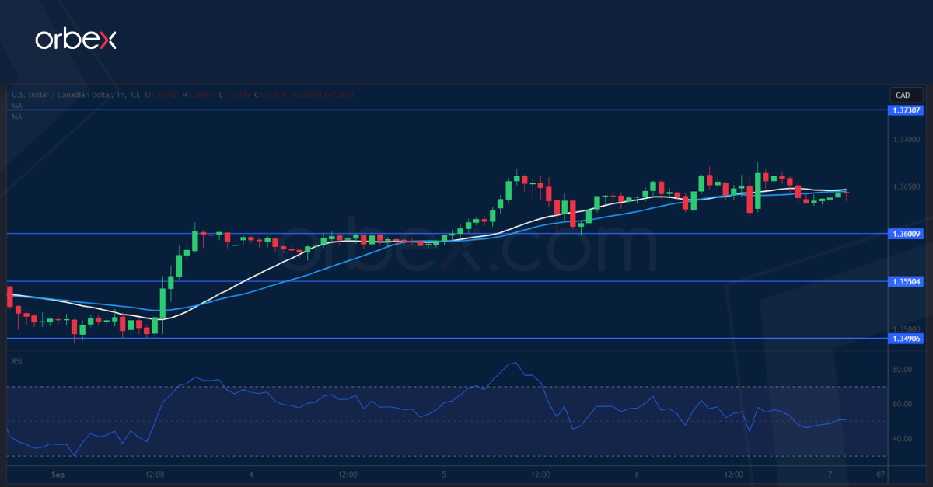Viewport: 933px width, 487px height.
Task: Click the 1.36009 price level label
Action: 906,233
